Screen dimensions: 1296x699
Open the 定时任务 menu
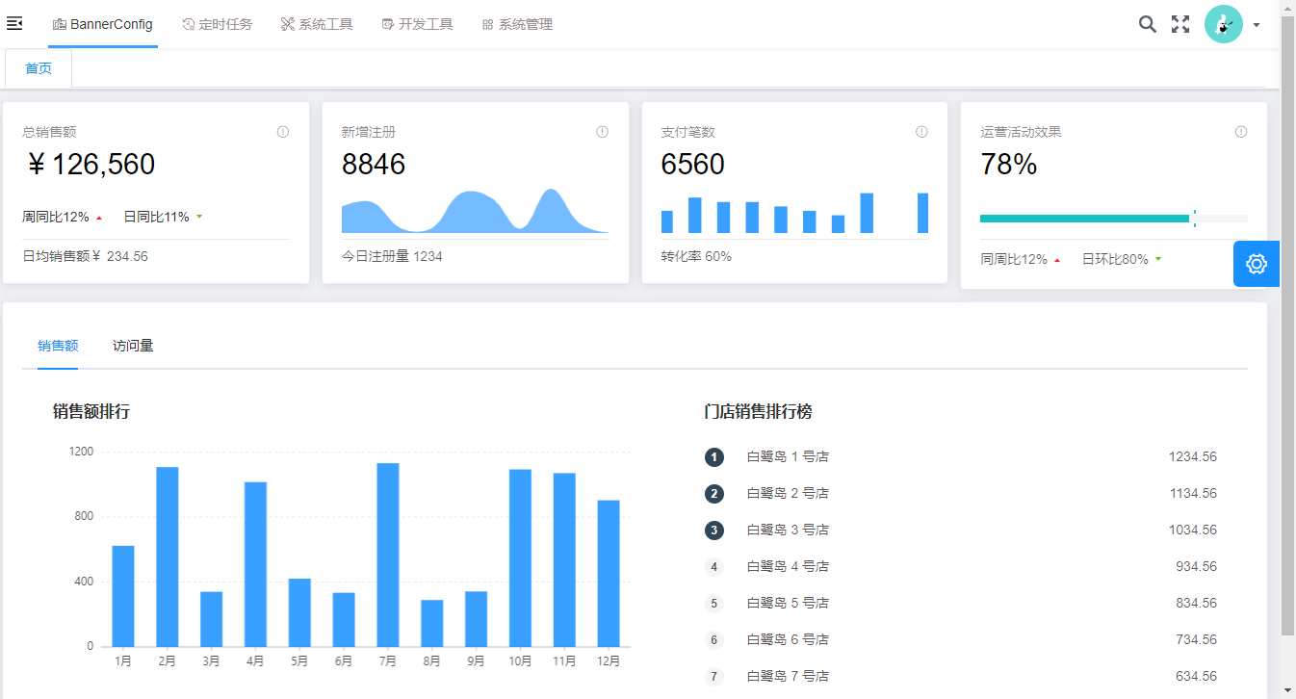[x=218, y=24]
